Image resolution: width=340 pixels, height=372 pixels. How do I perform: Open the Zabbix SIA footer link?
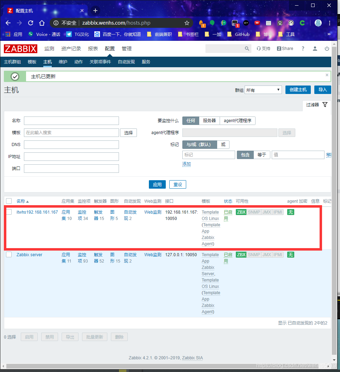coord(193,358)
